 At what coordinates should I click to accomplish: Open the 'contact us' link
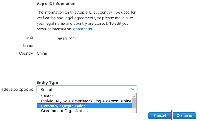point(83,29)
